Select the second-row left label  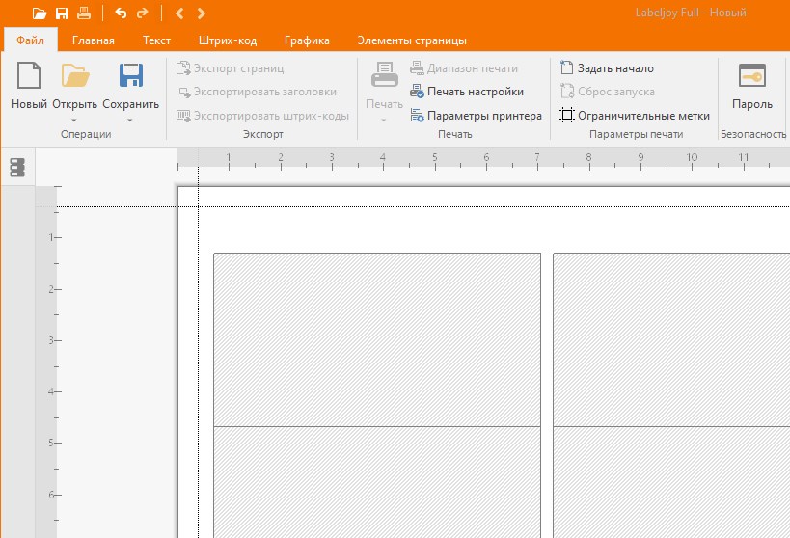(x=377, y=482)
